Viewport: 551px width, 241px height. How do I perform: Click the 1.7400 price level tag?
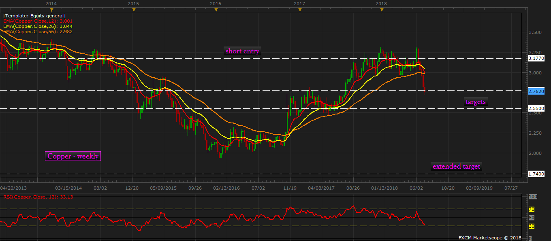536,174
